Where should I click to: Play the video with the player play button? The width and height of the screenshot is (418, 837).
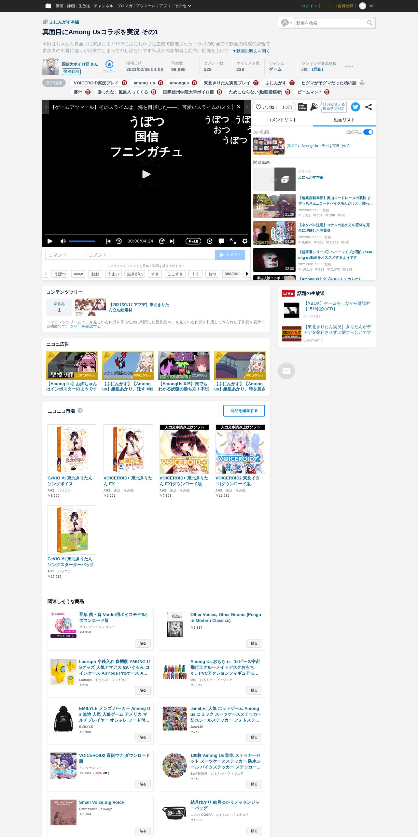point(50,241)
